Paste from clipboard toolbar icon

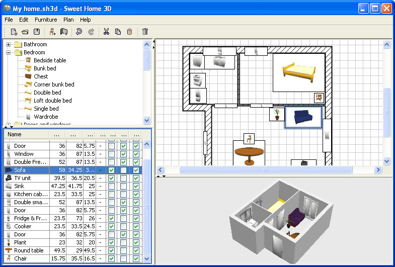(x=129, y=32)
